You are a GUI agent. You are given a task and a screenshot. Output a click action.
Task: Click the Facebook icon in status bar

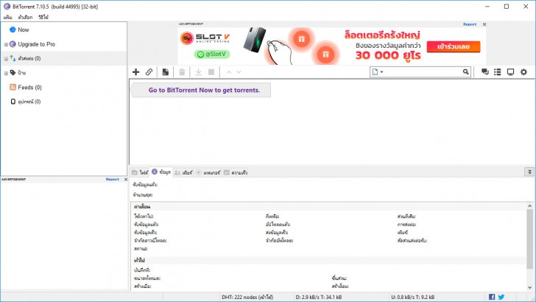click(x=492, y=297)
